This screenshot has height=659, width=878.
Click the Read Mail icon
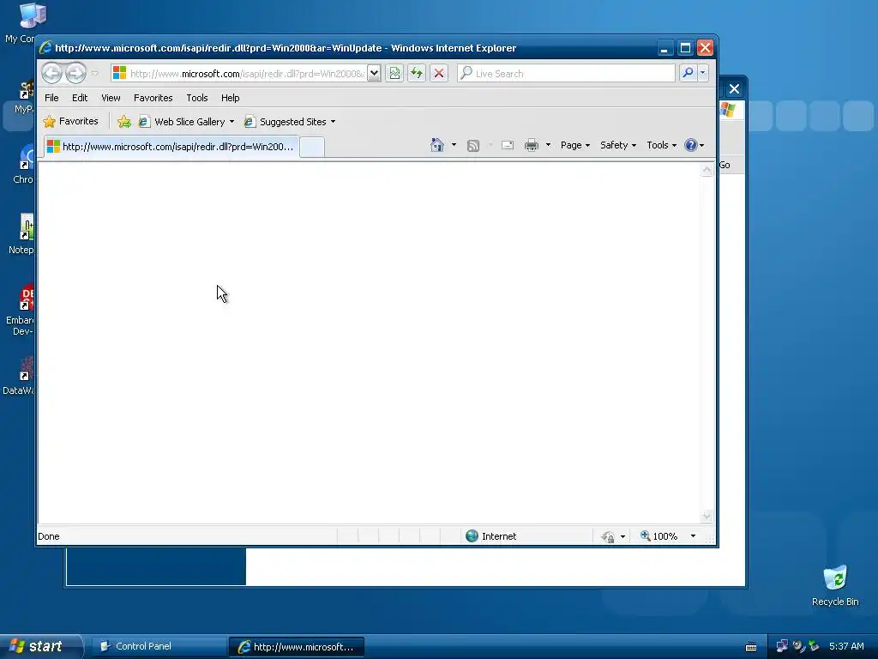508,146
